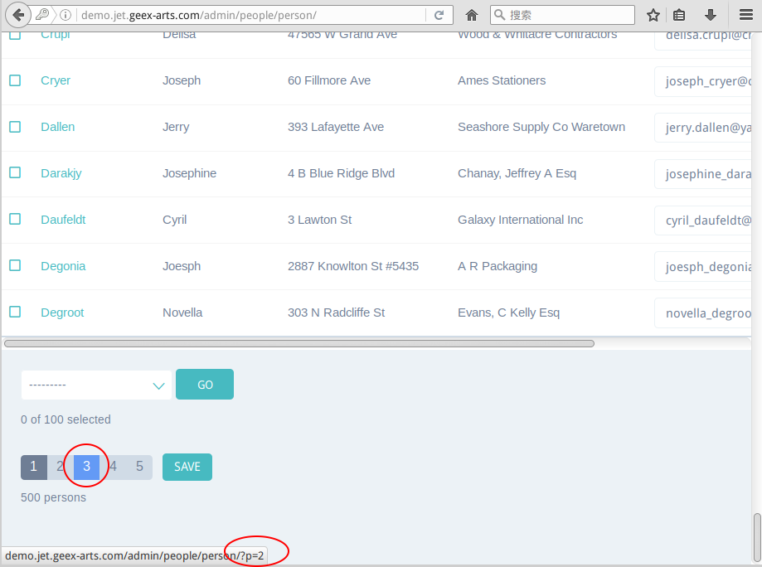Select the company Galaxy International Inc

pos(520,220)
